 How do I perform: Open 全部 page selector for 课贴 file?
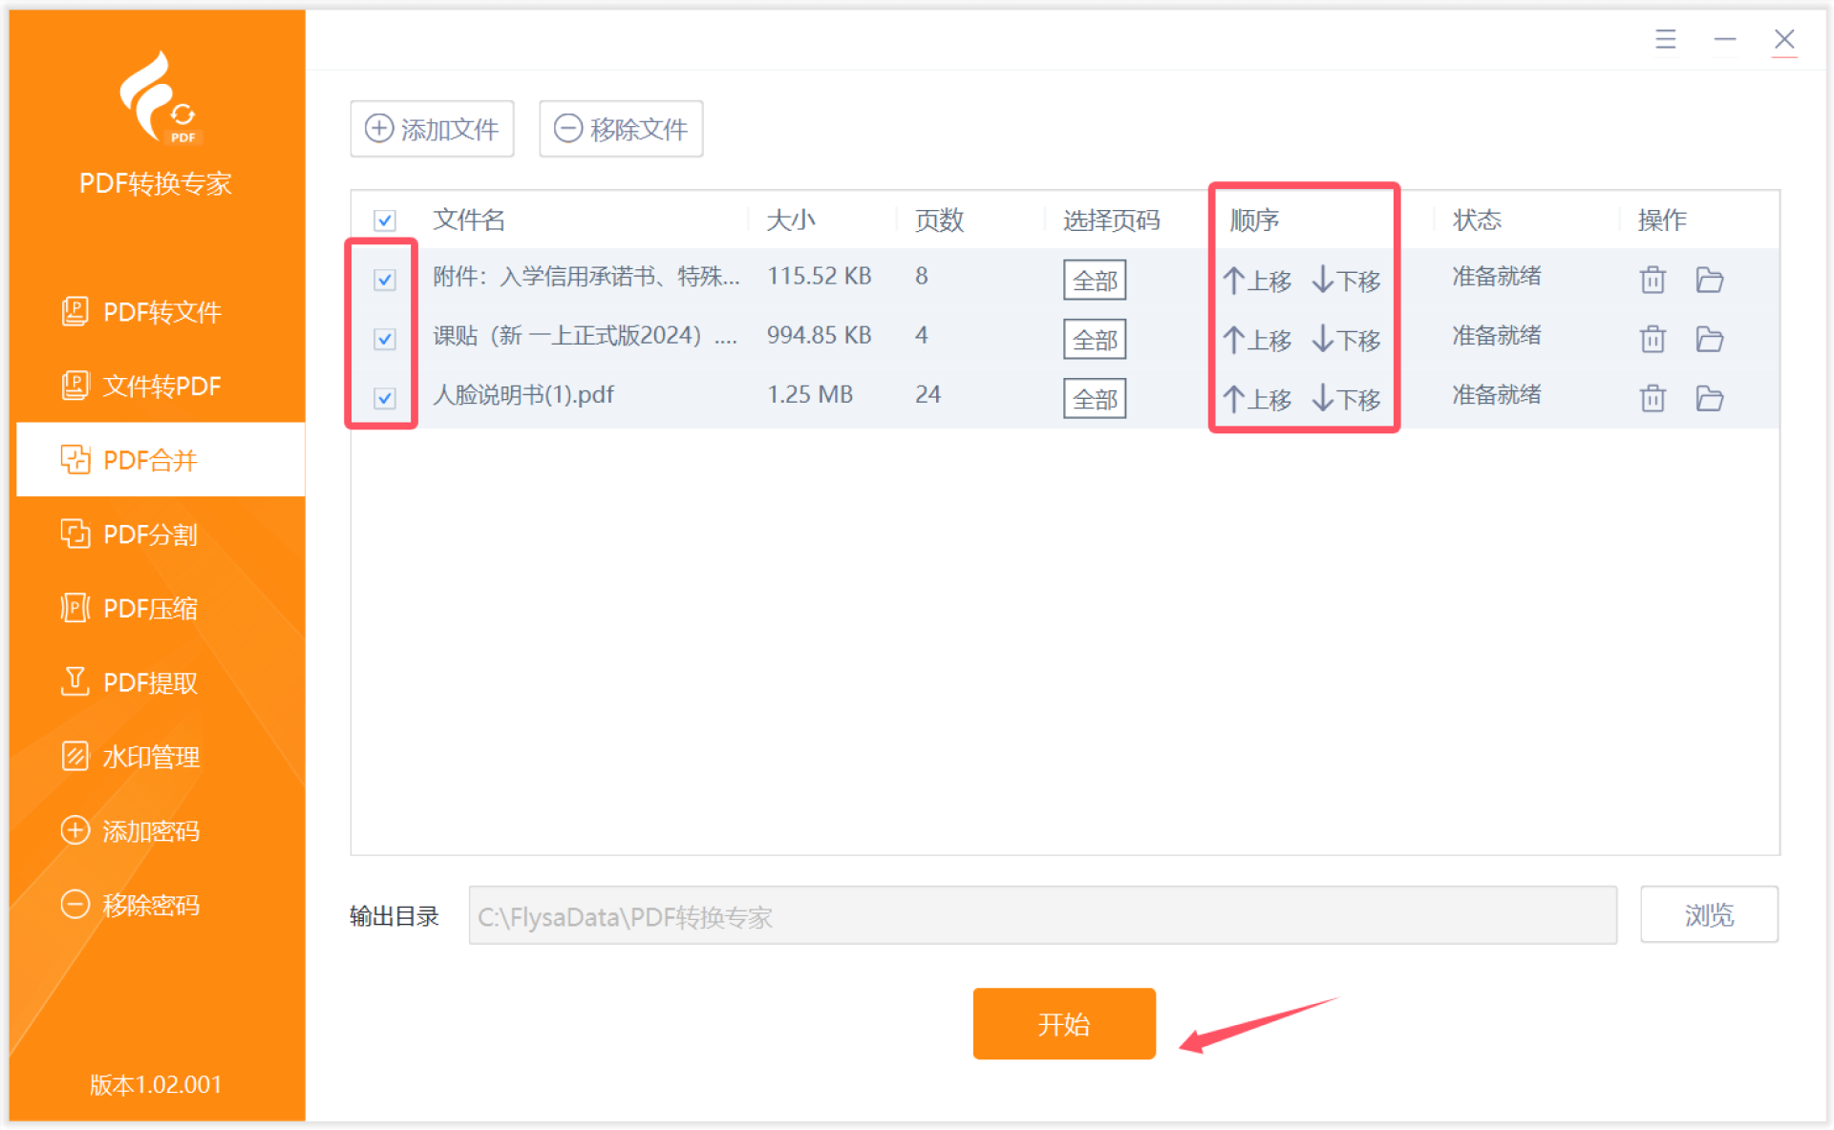pos(1095,340)
